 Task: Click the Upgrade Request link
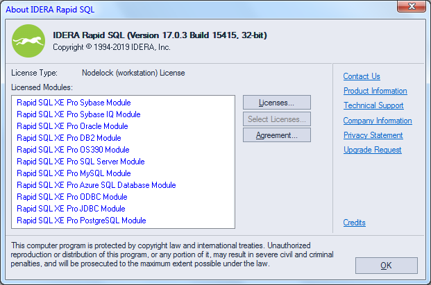click(373, 150)
